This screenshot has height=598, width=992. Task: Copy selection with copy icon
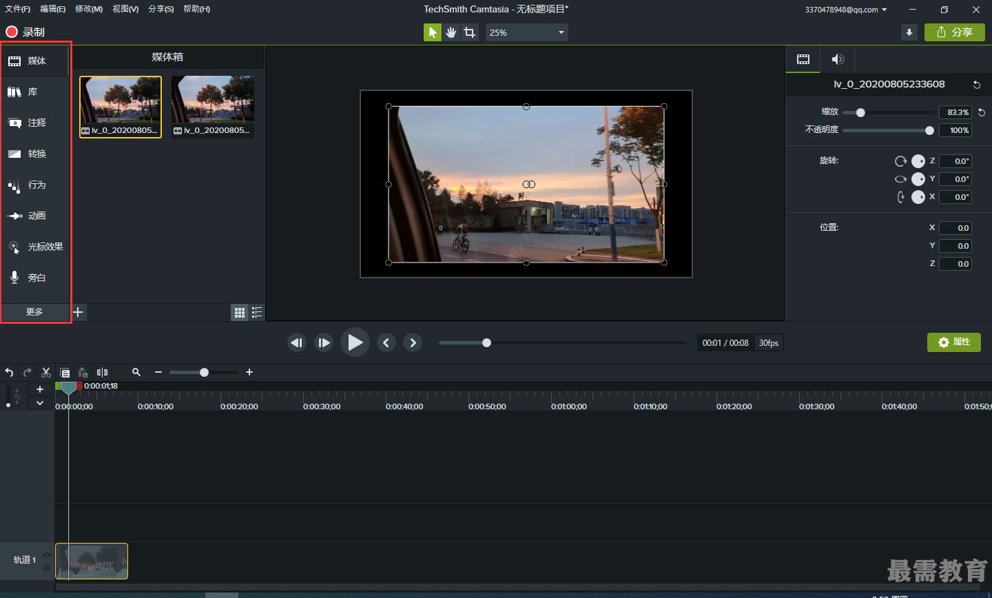coord(65,372)
